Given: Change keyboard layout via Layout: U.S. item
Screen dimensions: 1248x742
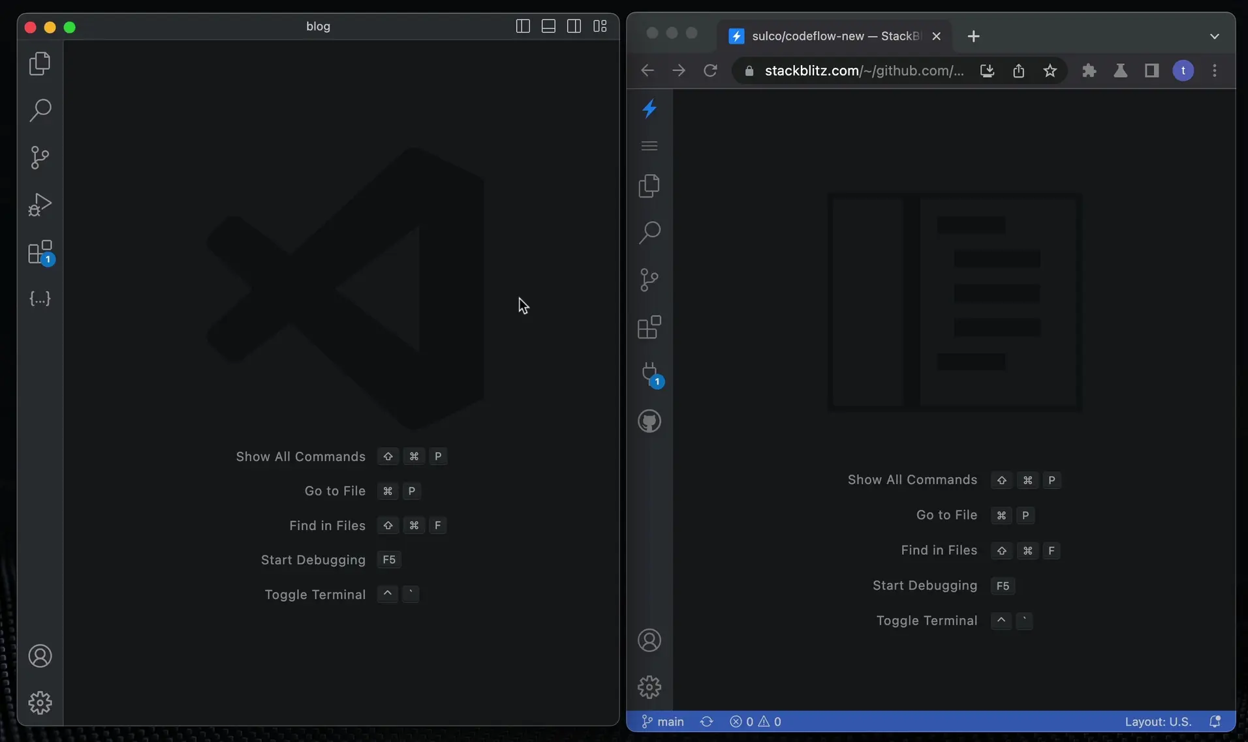Looking at the screenshot, I should (1159, 722).
